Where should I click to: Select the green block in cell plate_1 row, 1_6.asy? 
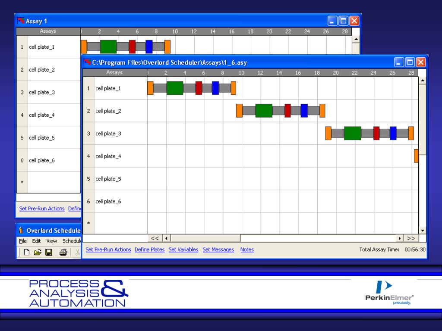coord(175,88)
